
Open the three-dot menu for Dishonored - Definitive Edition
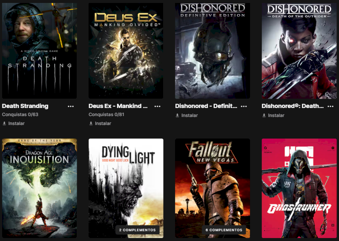(244, 106)
